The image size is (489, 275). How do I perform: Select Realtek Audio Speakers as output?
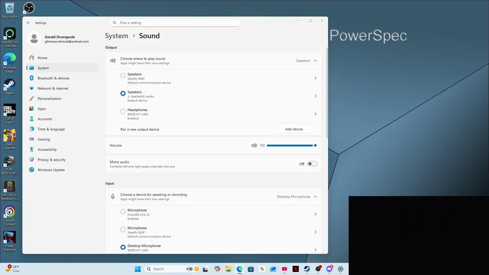click(x=123, y=93)
